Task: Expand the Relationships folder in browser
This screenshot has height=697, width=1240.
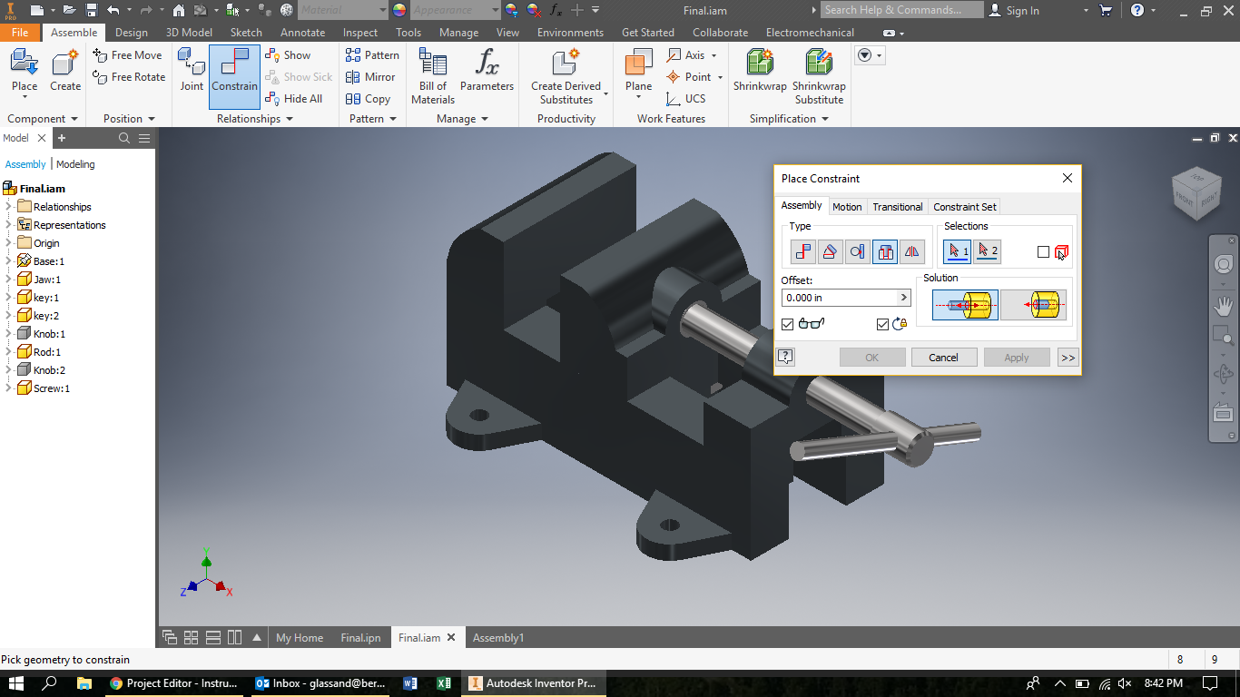Action: click(x=8, y=207)
